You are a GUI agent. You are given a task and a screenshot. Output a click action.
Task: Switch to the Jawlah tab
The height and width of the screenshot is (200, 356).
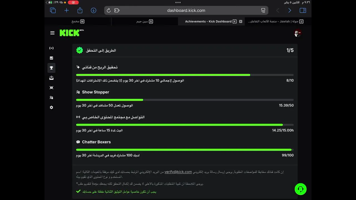278,21
